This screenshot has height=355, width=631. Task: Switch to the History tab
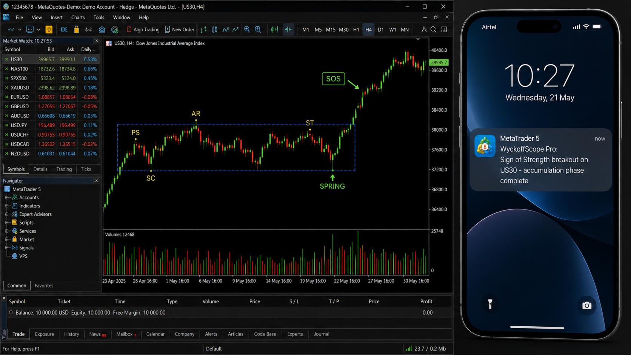coord(71,334)
